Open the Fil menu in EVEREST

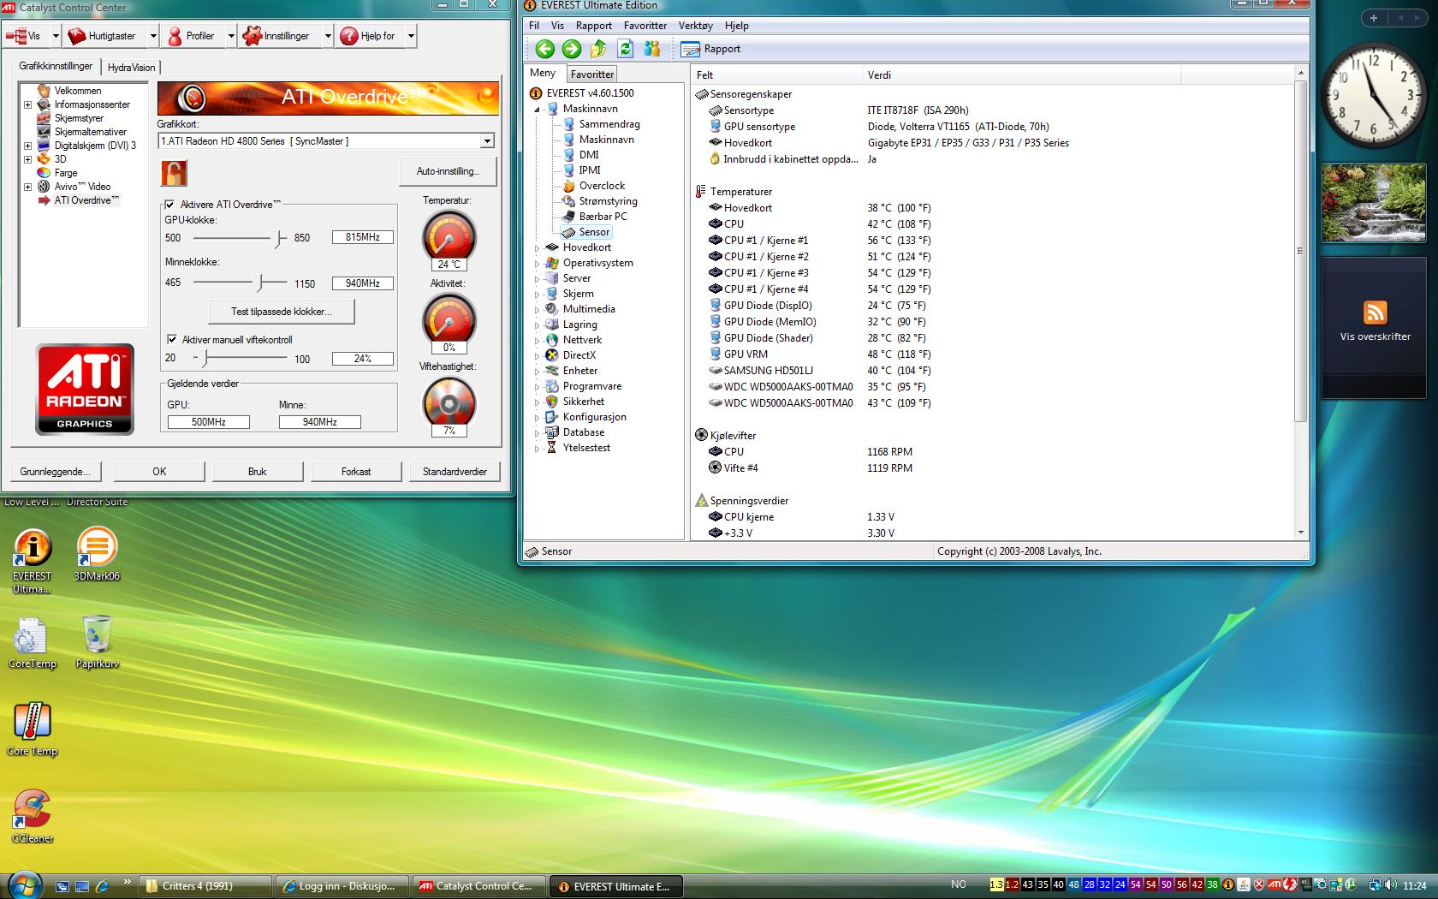point(534,26)
